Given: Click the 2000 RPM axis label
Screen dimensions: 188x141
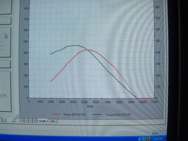Looking at the screenshot, I should 51,102.
